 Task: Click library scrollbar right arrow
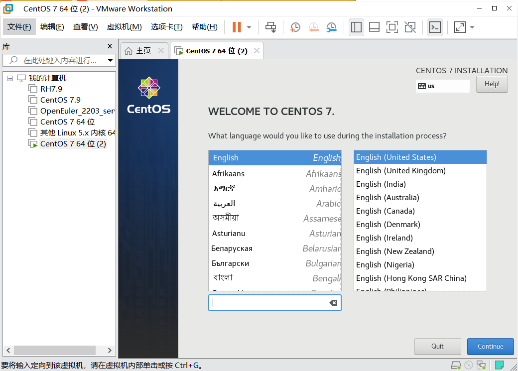[x=110, y=350]
